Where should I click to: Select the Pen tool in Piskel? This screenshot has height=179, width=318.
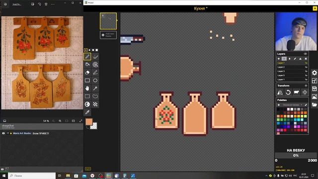coord(87,56)
